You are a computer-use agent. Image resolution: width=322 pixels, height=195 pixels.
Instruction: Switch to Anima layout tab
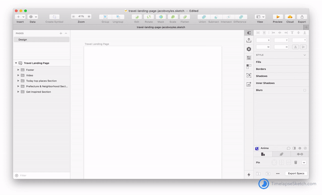tap(263, 154)
